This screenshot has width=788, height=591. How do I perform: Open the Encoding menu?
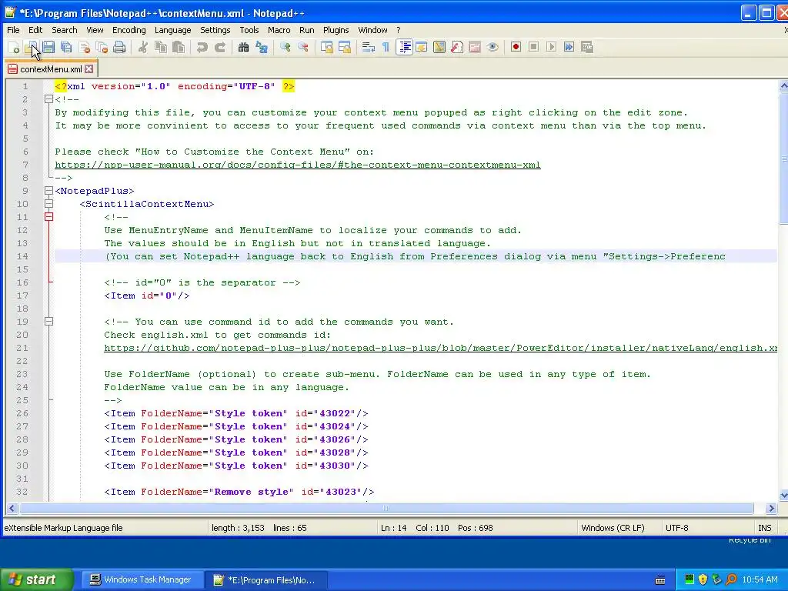point(129,30)
